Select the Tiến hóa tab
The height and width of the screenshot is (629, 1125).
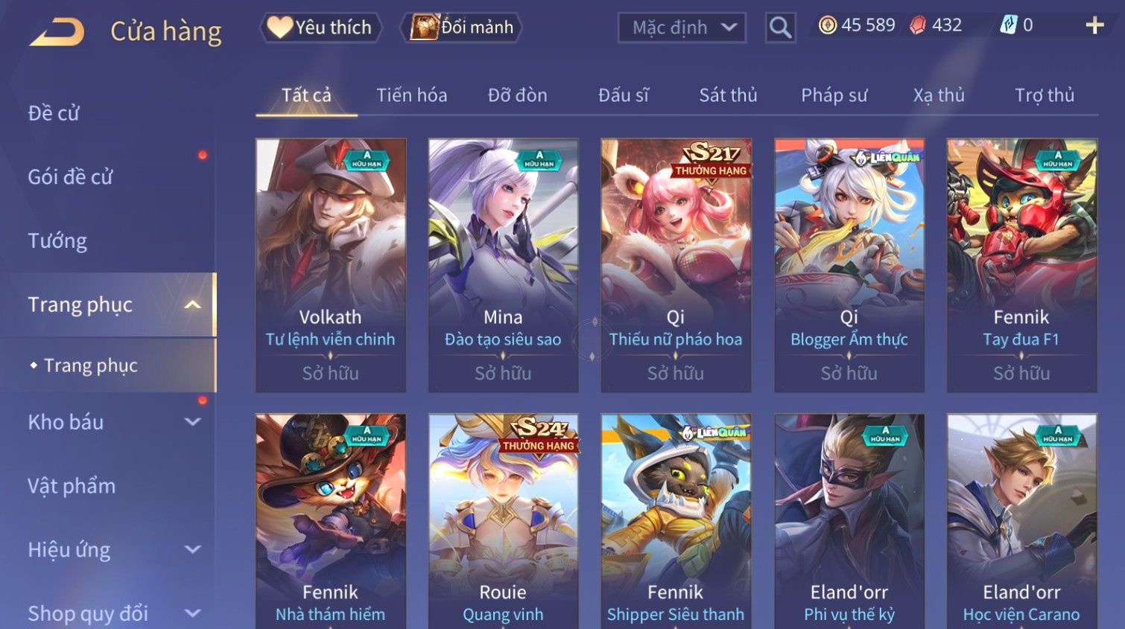411,95
